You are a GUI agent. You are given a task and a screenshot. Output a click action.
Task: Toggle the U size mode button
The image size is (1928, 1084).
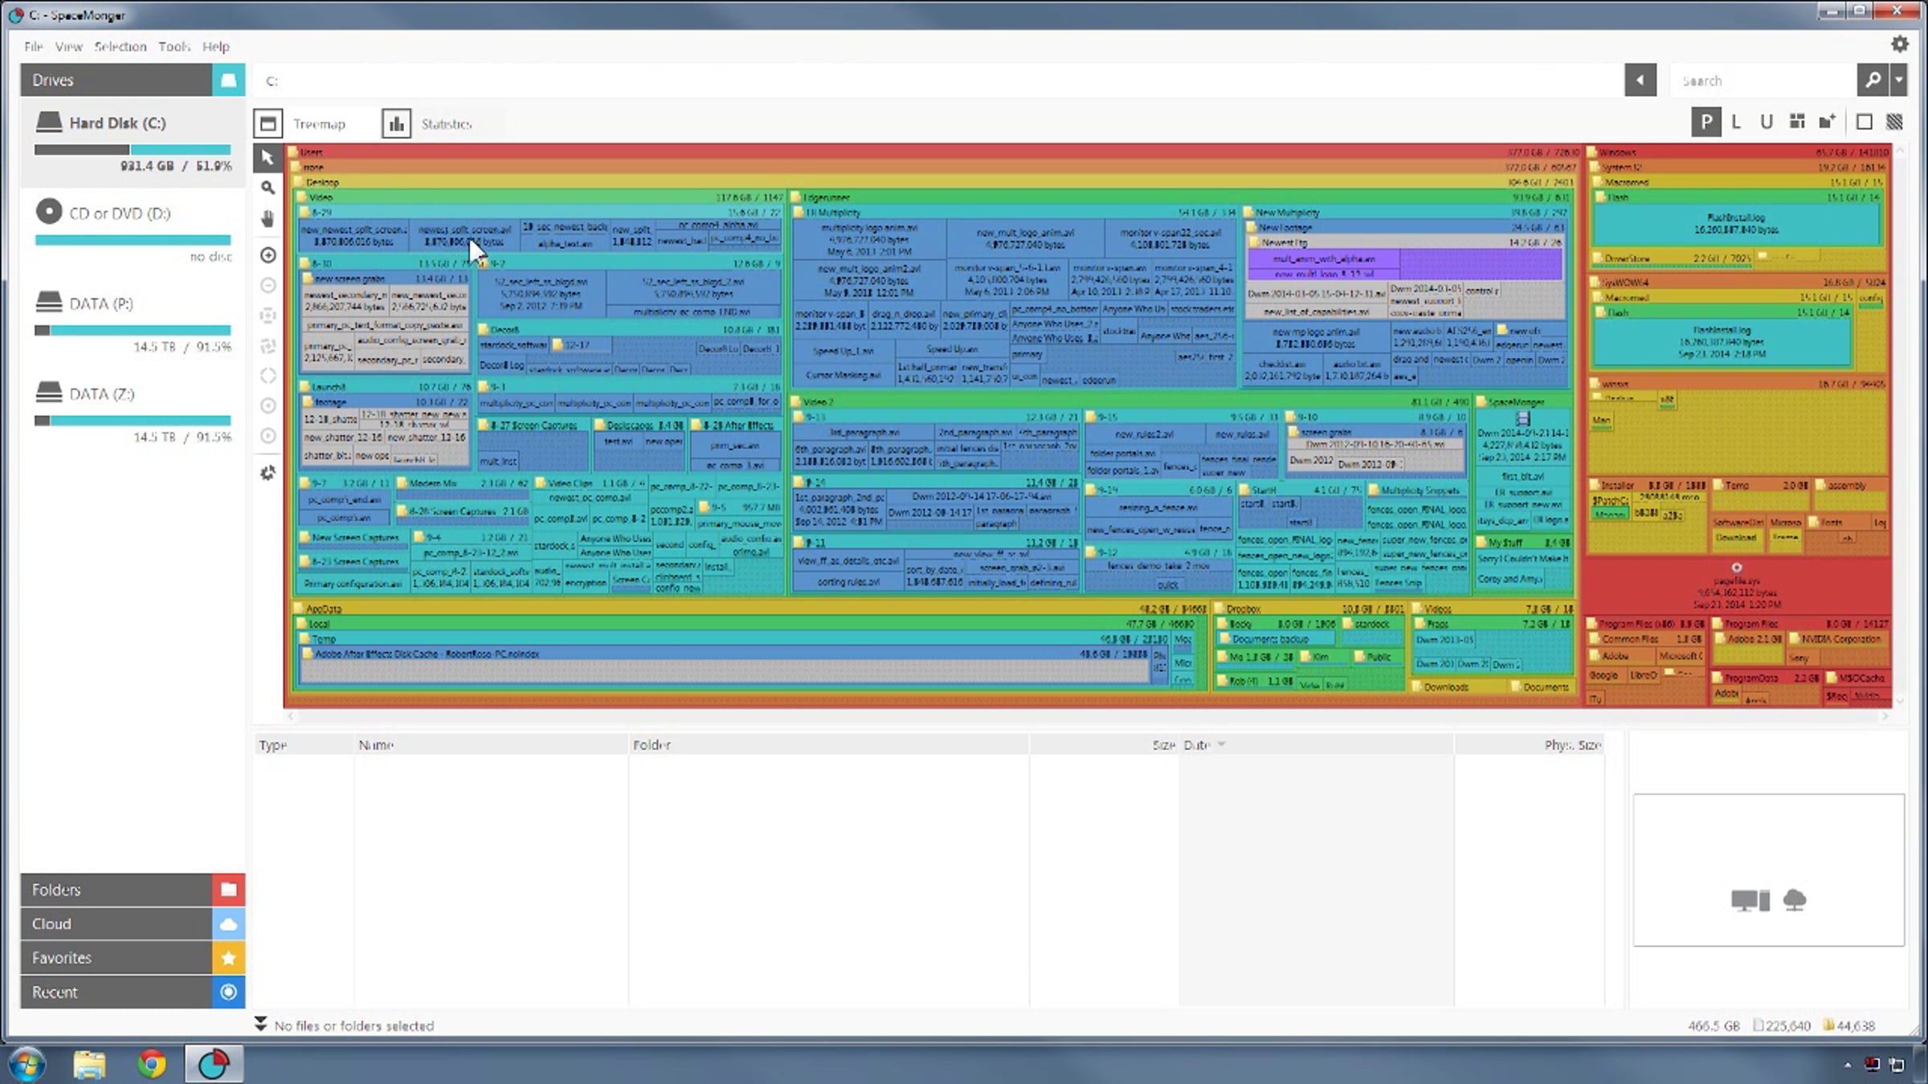1766,122
